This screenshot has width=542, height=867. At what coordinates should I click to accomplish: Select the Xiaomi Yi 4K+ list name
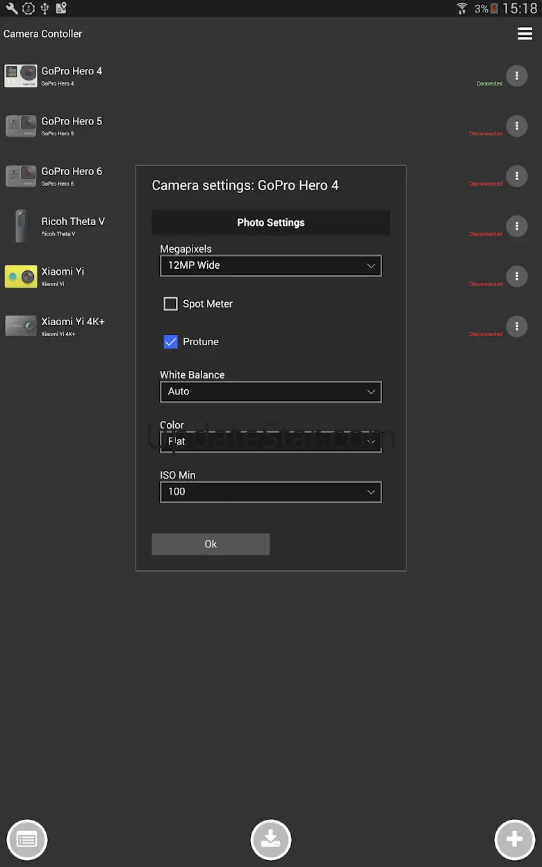73,321
